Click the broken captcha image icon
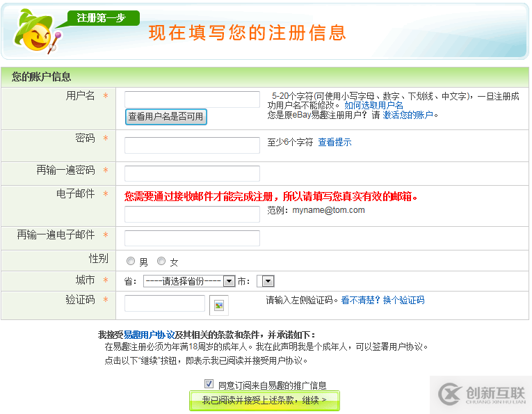Screen dimensions: 532x414 [219, 305]
